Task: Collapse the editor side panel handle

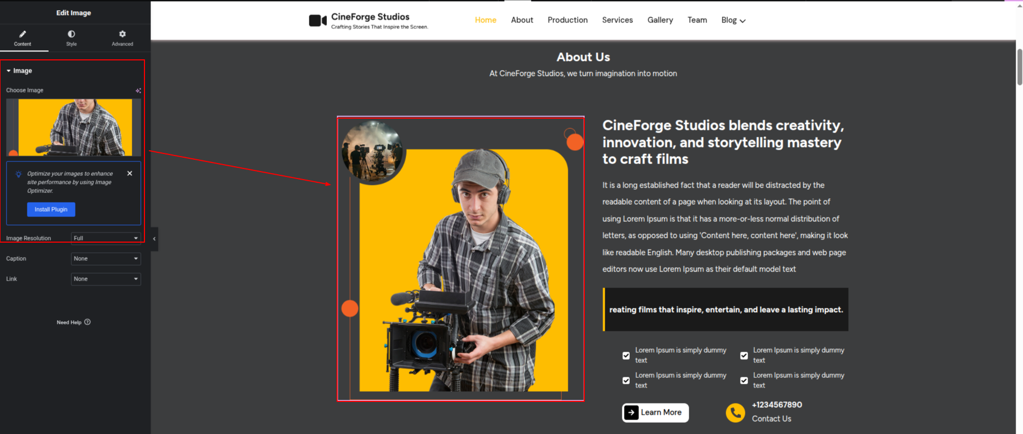Action: tap(154, 239)
